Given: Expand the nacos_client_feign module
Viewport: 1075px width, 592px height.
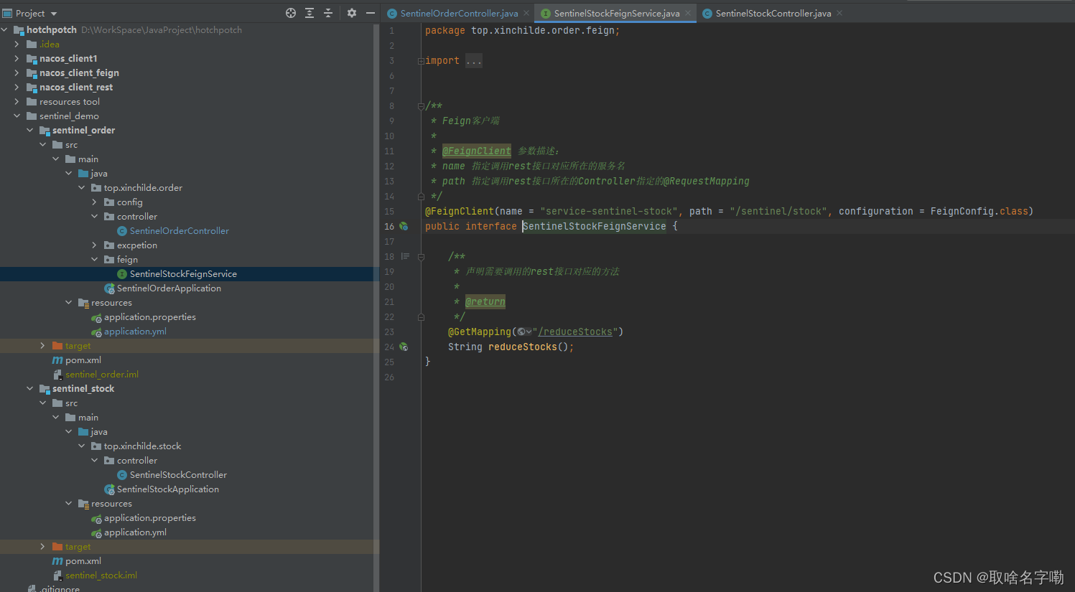Looking at the screenshot, I should tap(17, 72).
